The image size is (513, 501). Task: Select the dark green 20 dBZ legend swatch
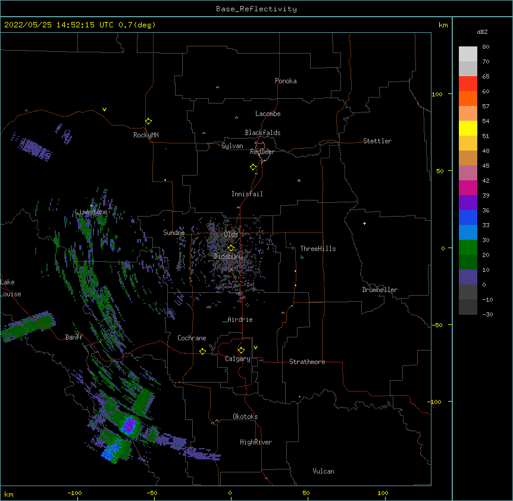coord(468,262)
